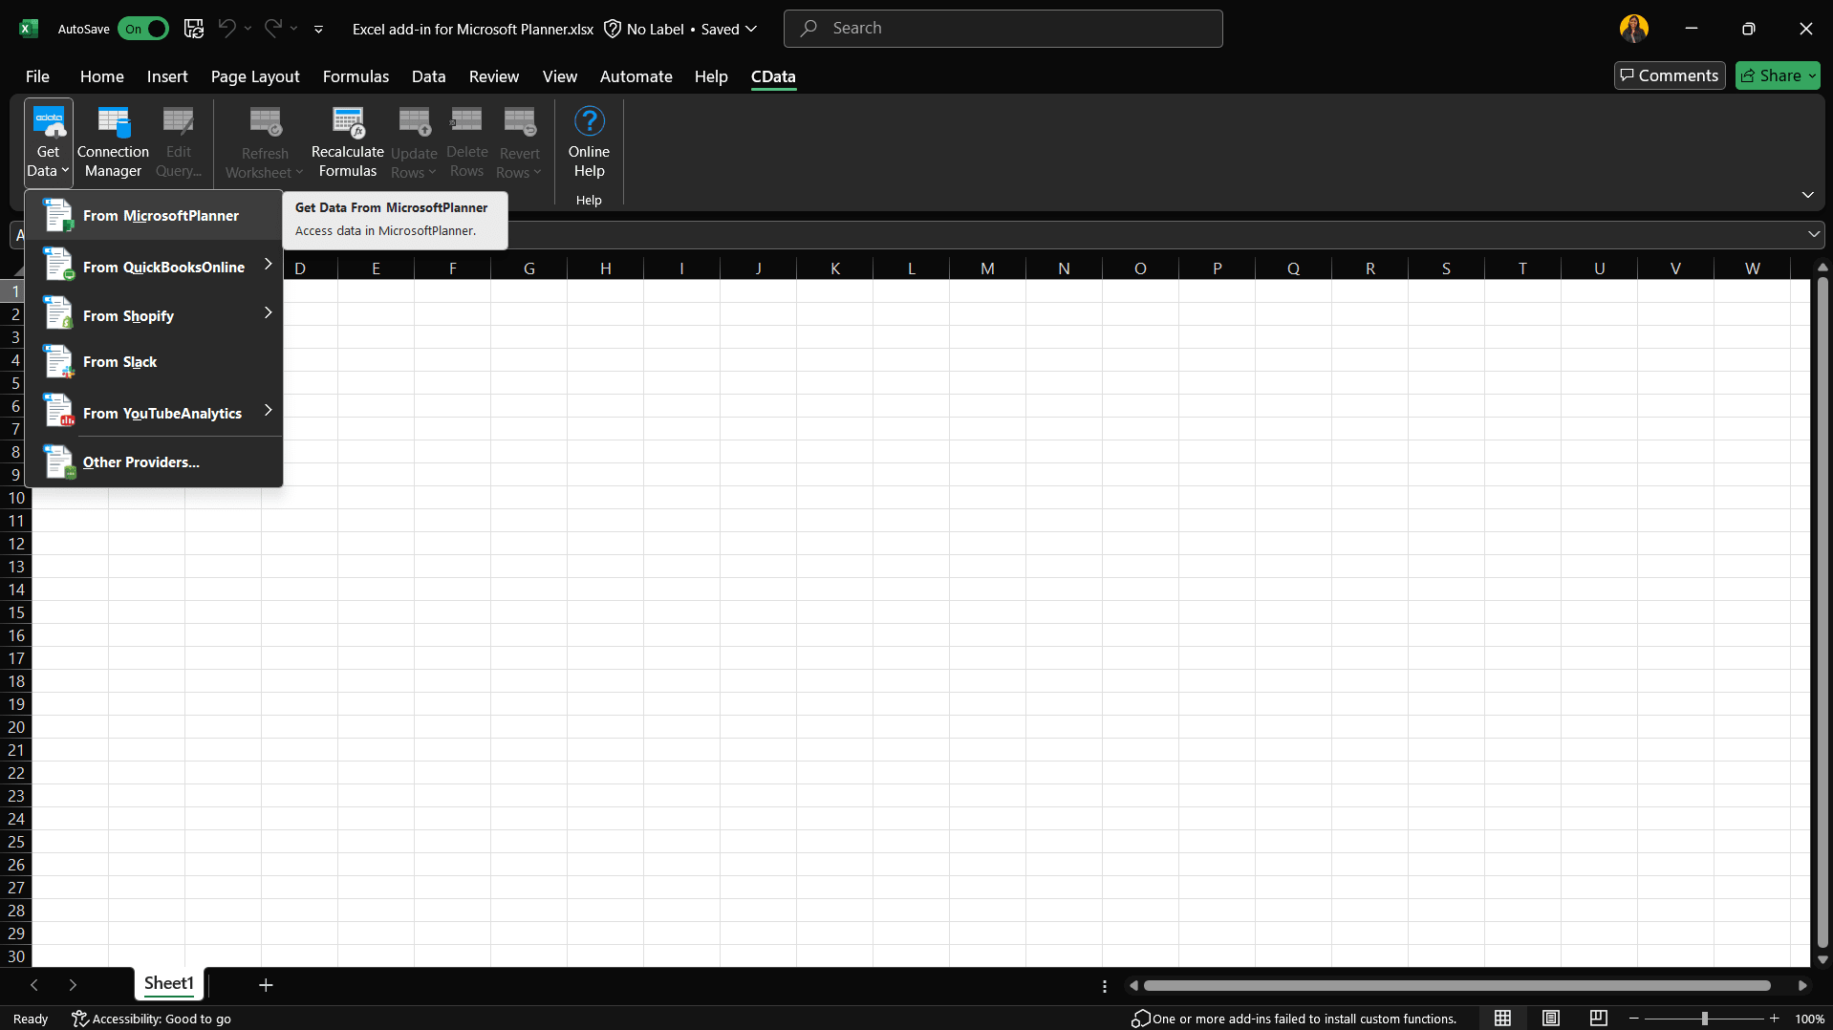This screenshot has width=1833, height=1030.
Task: Click the zoom slider handle
Action: coord(1704,1019)
